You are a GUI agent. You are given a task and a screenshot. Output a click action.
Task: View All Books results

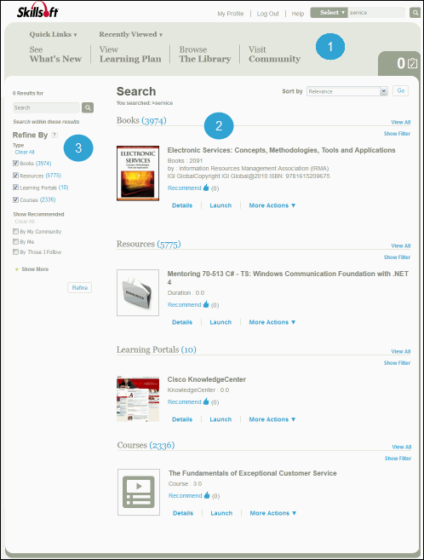pyautogui.click(x=401, y=122)
